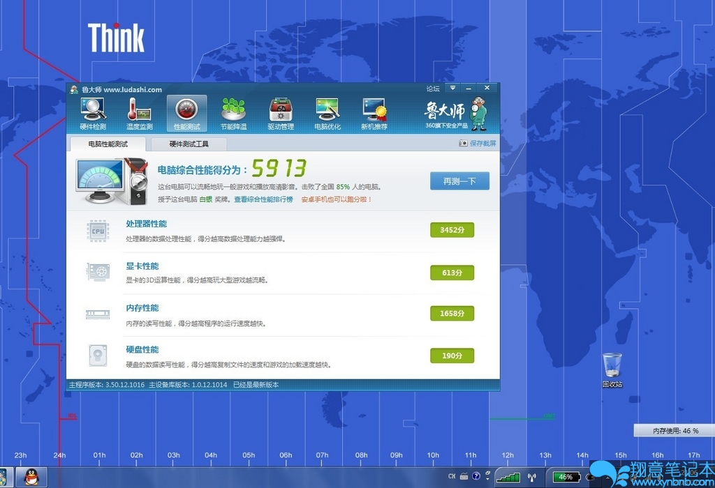Click the 3452分 processor score button
This screenshot has height=488, width=715.
[452, 230]
